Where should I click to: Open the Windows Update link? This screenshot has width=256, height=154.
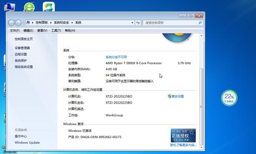(x=27, y=142)
